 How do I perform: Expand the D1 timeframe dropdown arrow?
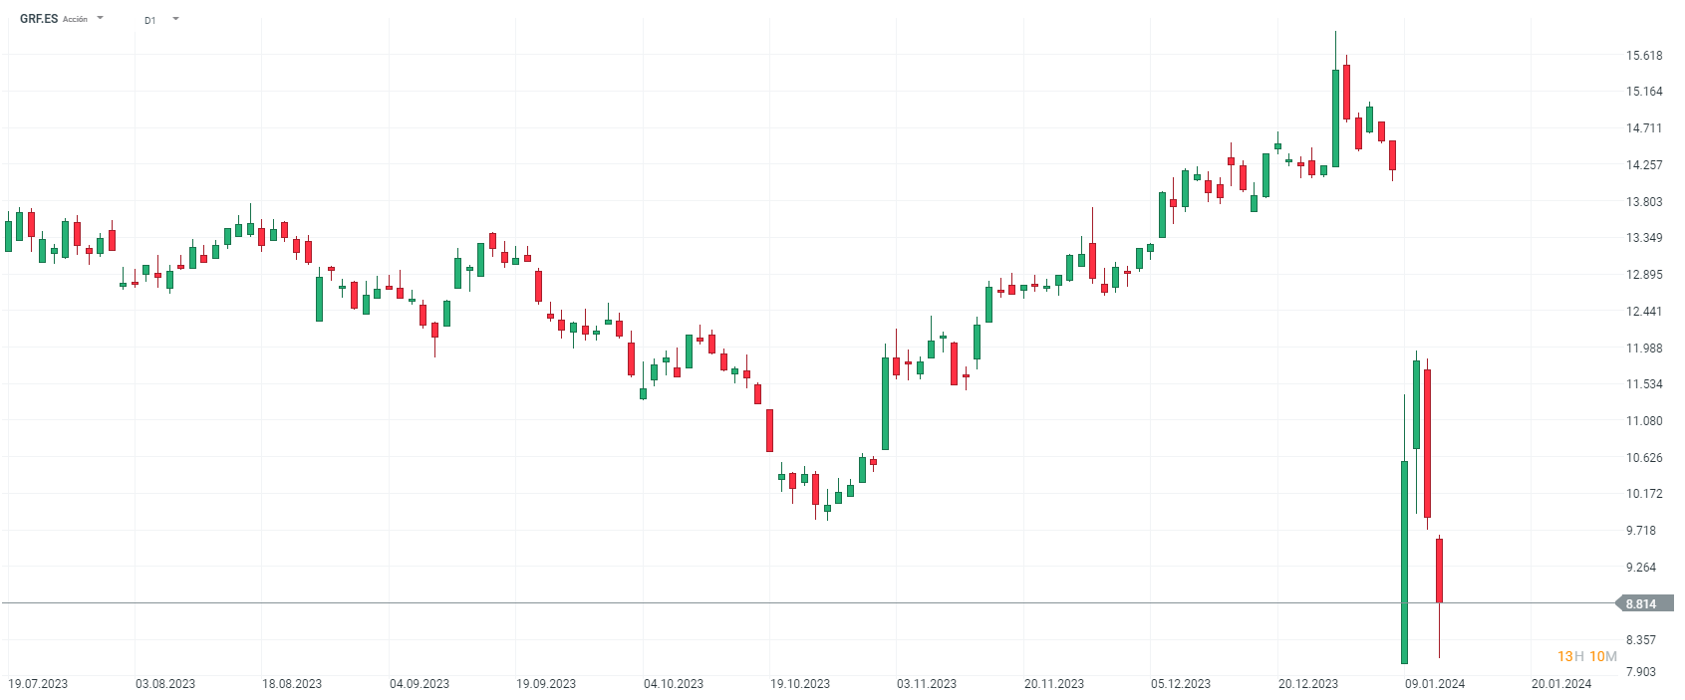point(175,19)
